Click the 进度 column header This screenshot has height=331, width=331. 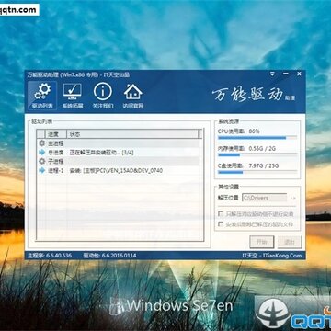56,134
